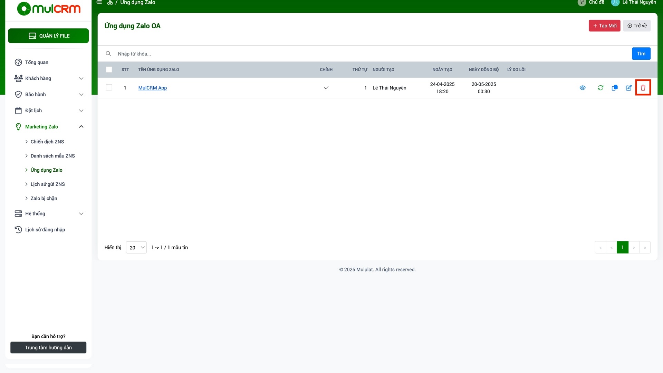Click the eye view icon in row
The height and width of the screenshot is (373, 663).
582,88
